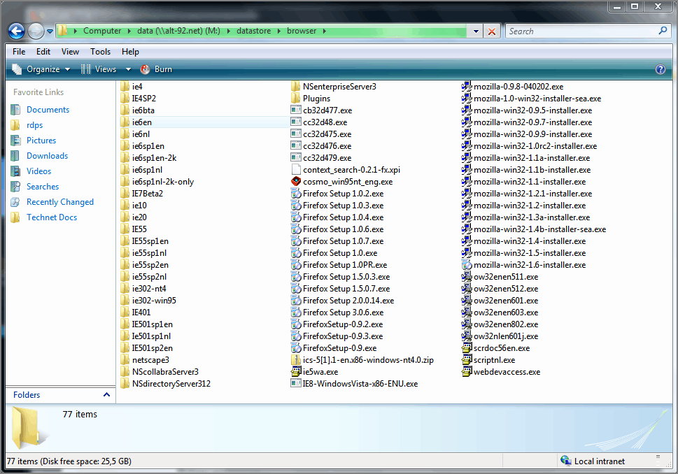Select the NSdirectoryServer312 folder icon

tap(125, 384)
